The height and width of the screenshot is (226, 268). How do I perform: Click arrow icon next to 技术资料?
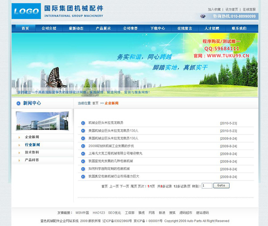[x=19, y=153]
